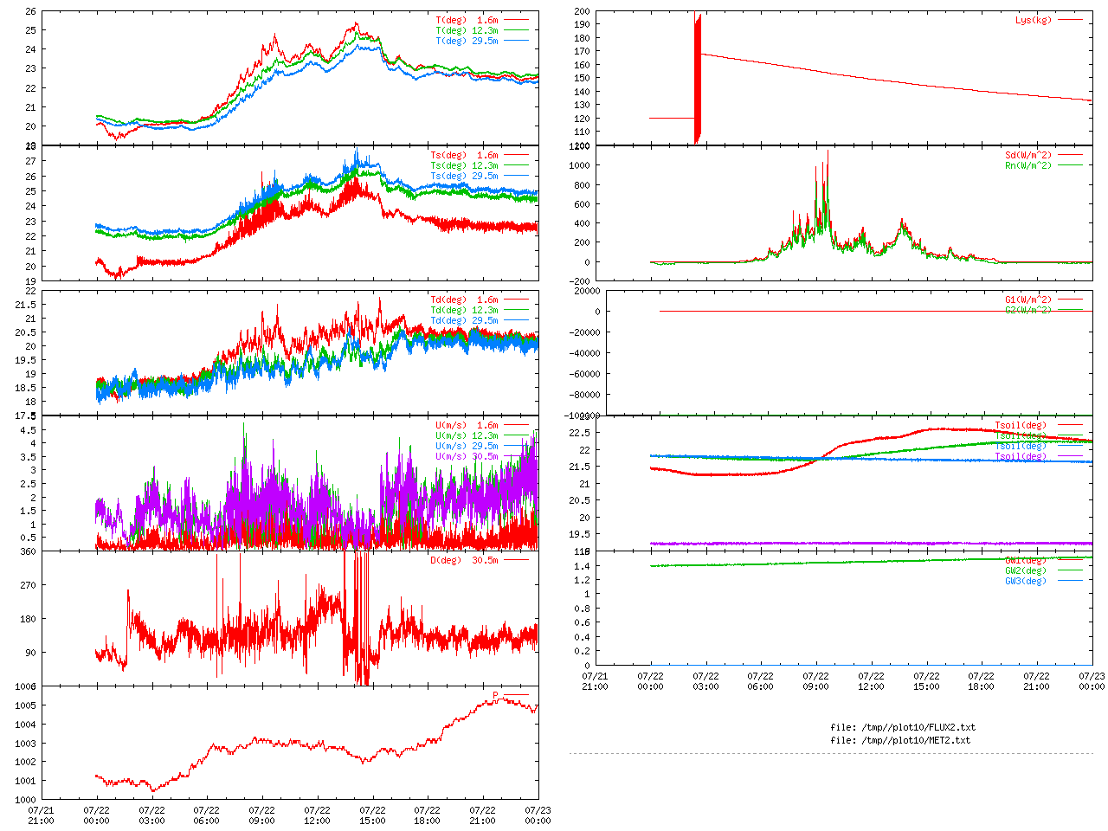
Task: Click the red lysimeter spike near 03:00
Action: click(x=697, y=78)
